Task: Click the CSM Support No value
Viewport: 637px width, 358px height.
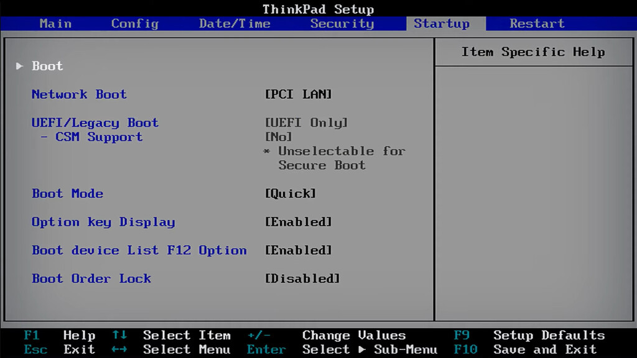Action: 279,137
